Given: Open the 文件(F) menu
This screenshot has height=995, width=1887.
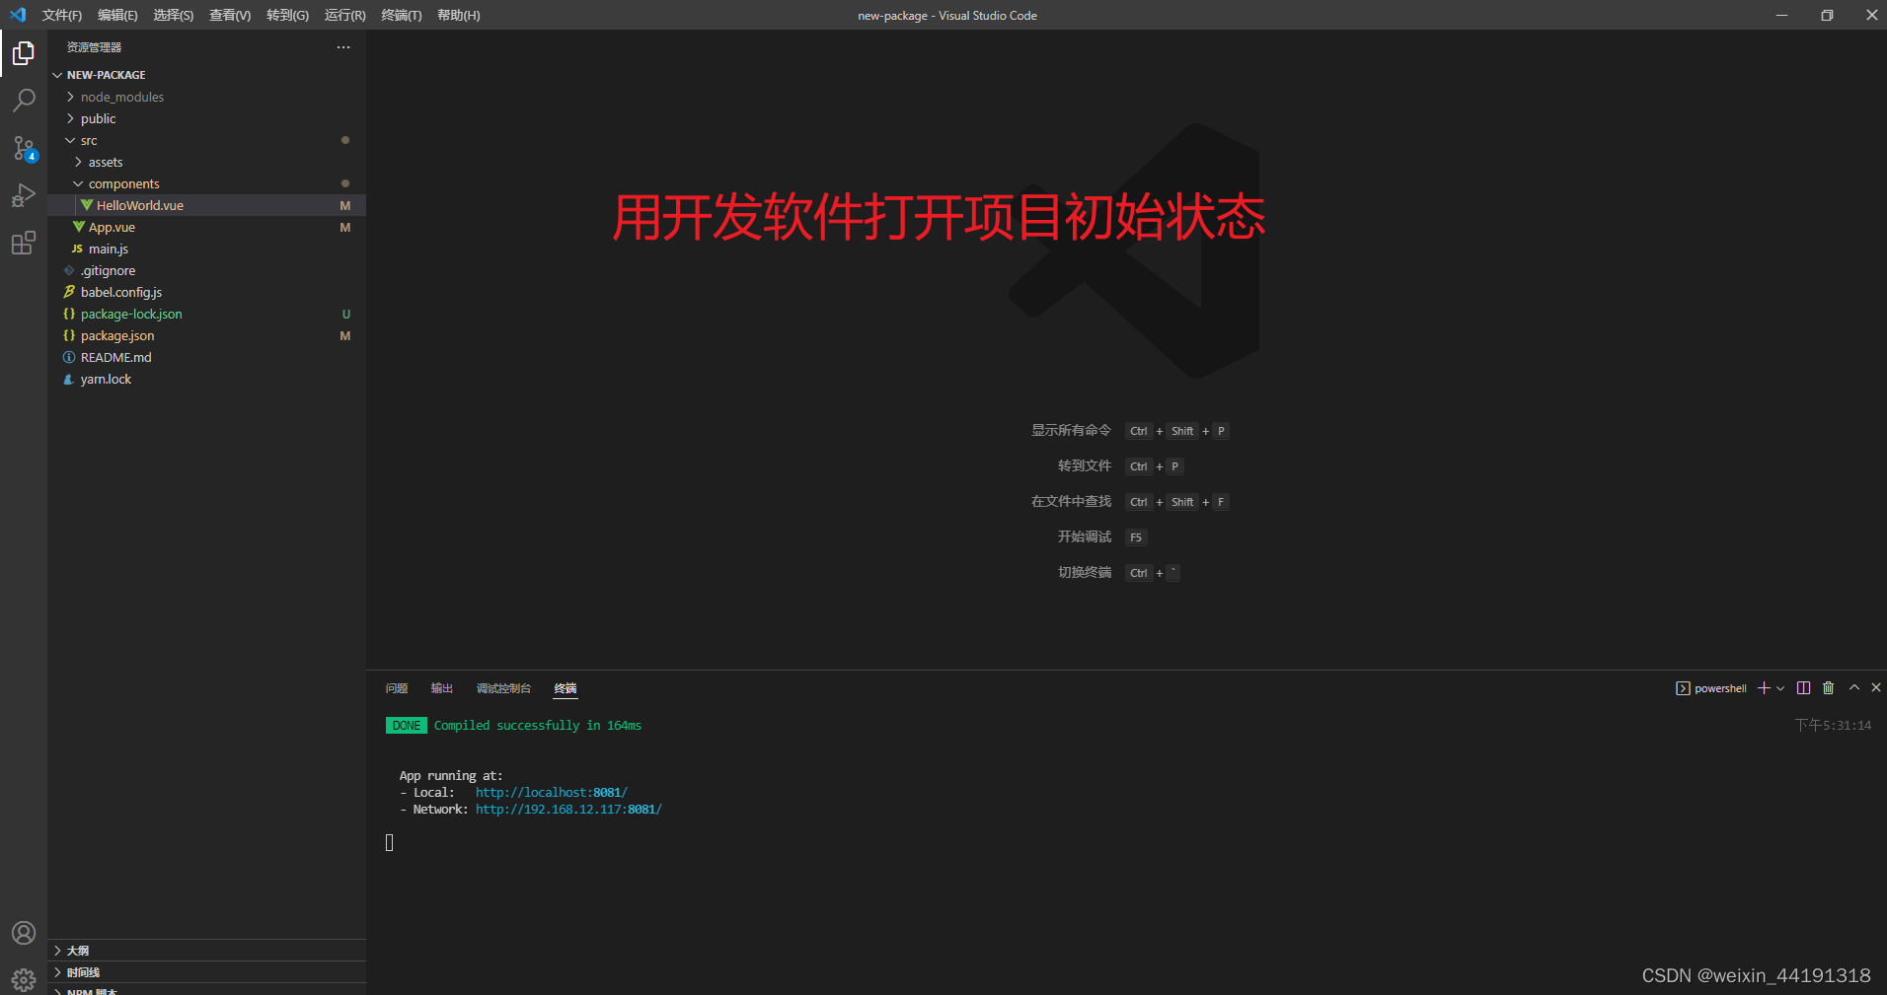Looking at the screenshot, I should [62, 15].
